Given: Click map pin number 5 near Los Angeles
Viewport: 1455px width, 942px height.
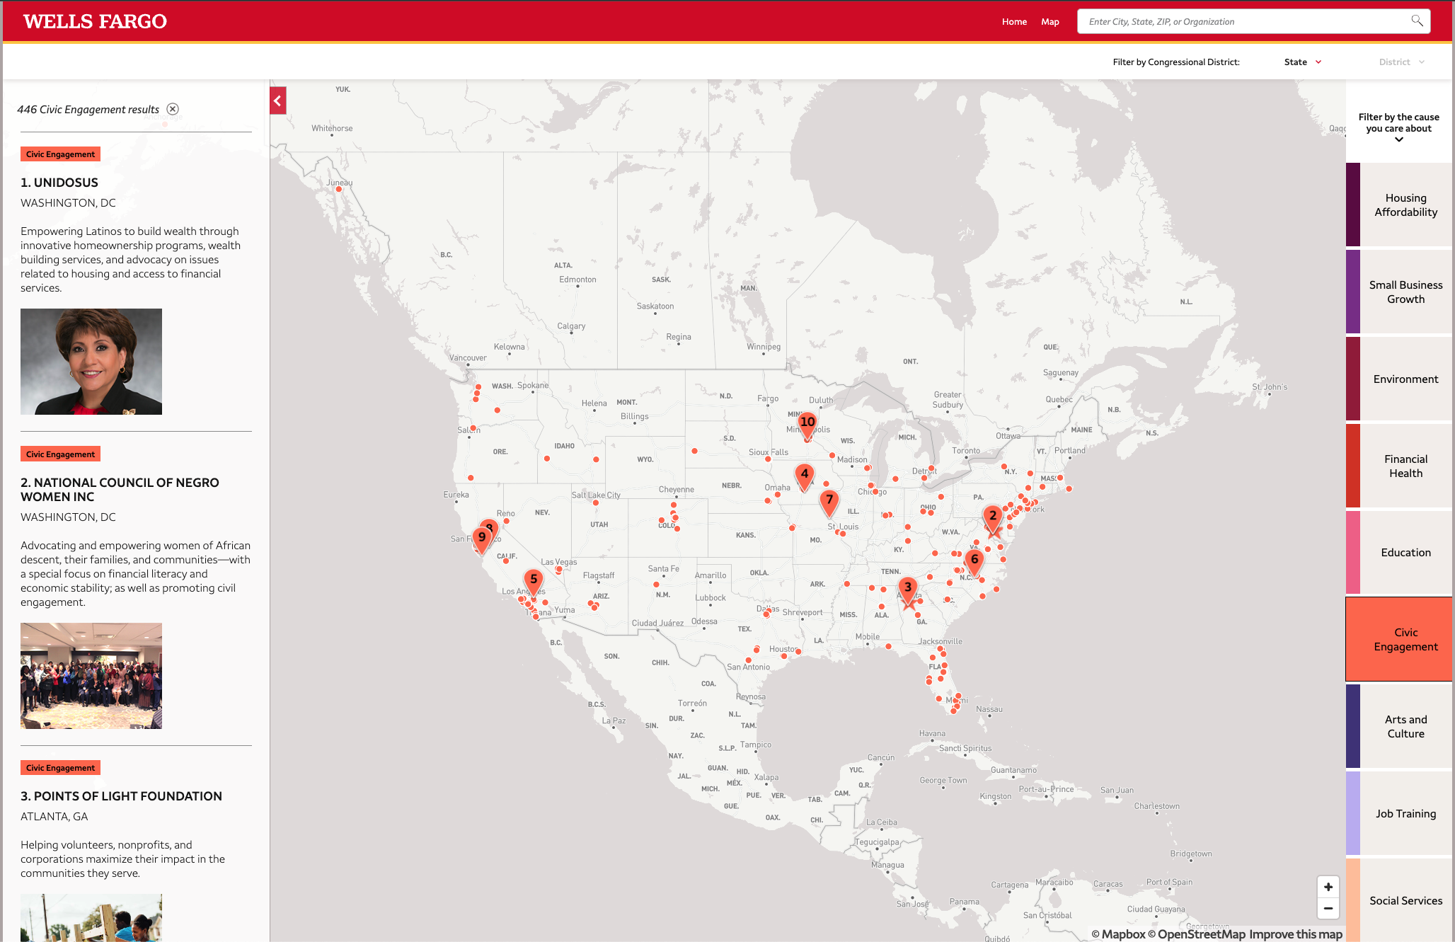Looking at the screenshot, I should point(534,580).
